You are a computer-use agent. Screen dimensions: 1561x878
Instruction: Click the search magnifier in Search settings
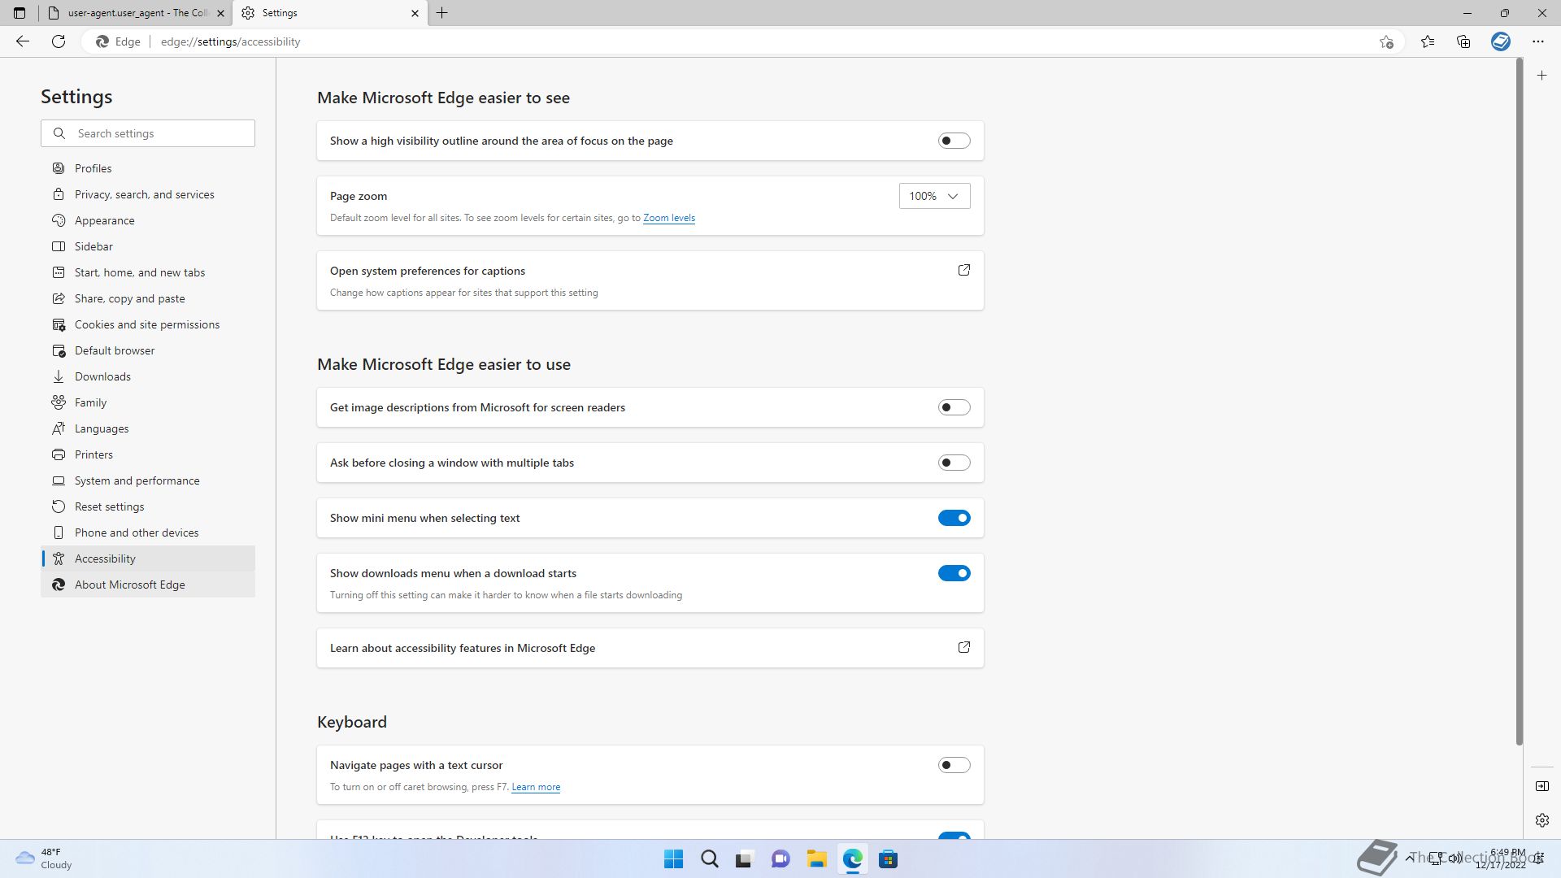59,133
